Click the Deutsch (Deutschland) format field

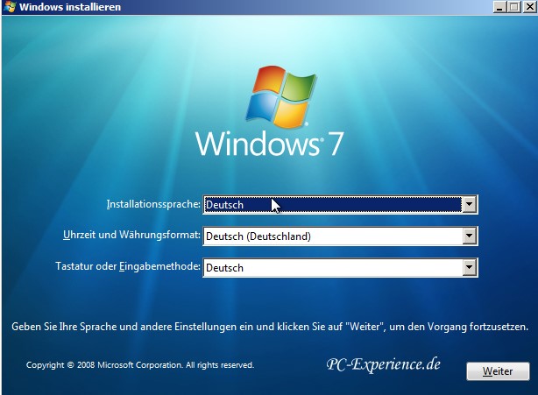[x=333, y=236]
